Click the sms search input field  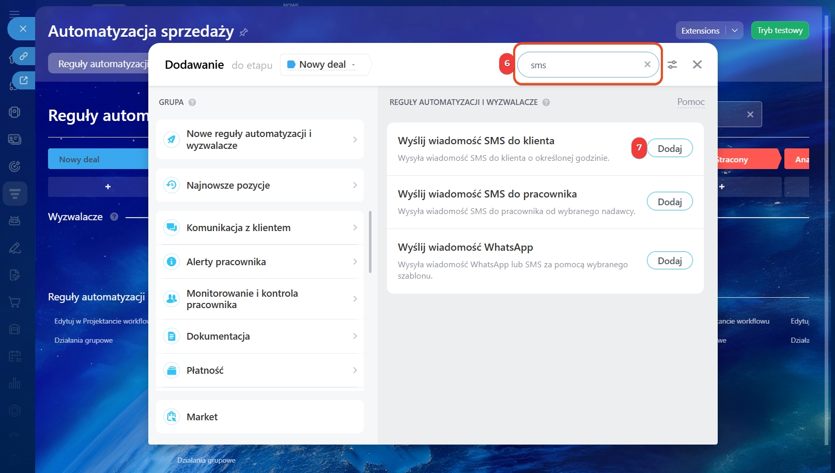[588, 65]
